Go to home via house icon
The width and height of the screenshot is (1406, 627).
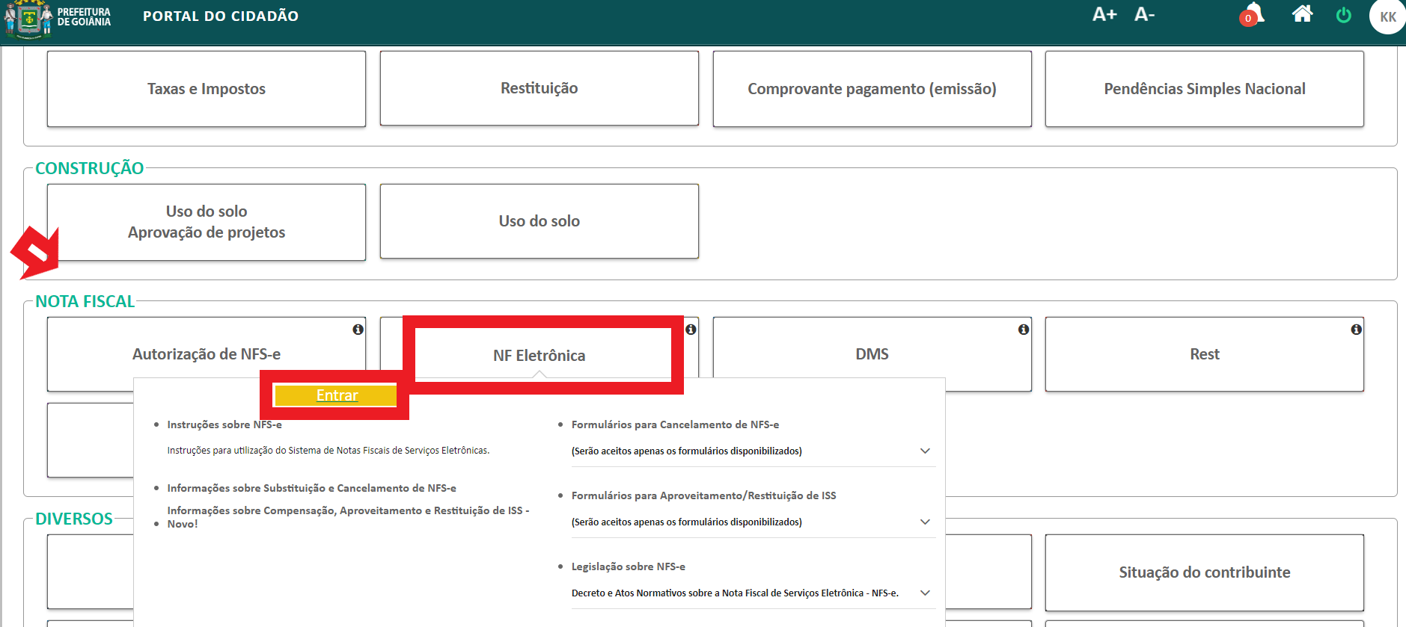[x=1302, y=14]
